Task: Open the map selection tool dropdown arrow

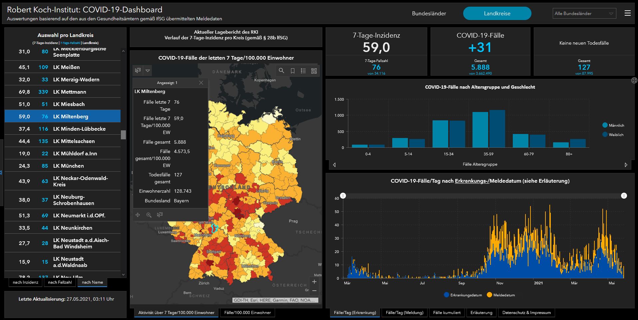Action: [x=148, y=70]
